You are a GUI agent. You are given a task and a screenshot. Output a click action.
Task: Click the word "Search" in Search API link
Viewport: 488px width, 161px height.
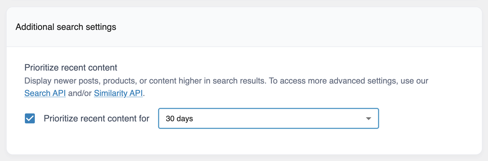pos(37,93)
